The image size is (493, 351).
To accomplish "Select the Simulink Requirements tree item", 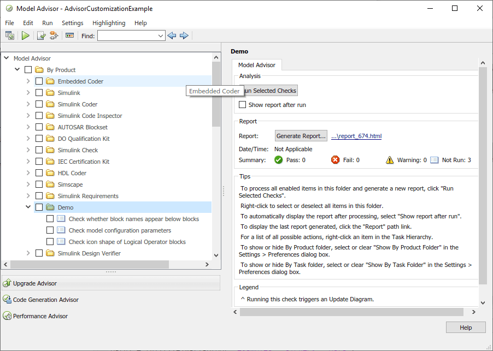I will click(x=88, y=196).
